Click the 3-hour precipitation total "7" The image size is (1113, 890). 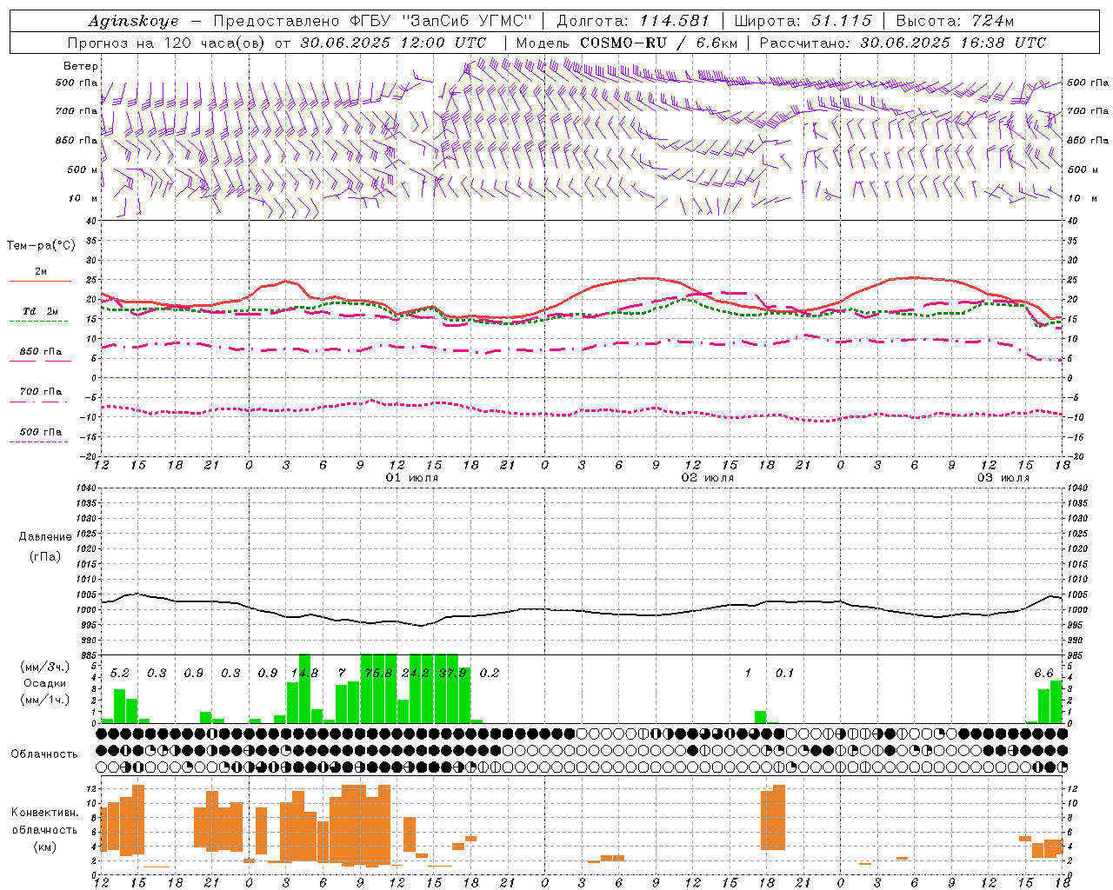coord(342,673)
